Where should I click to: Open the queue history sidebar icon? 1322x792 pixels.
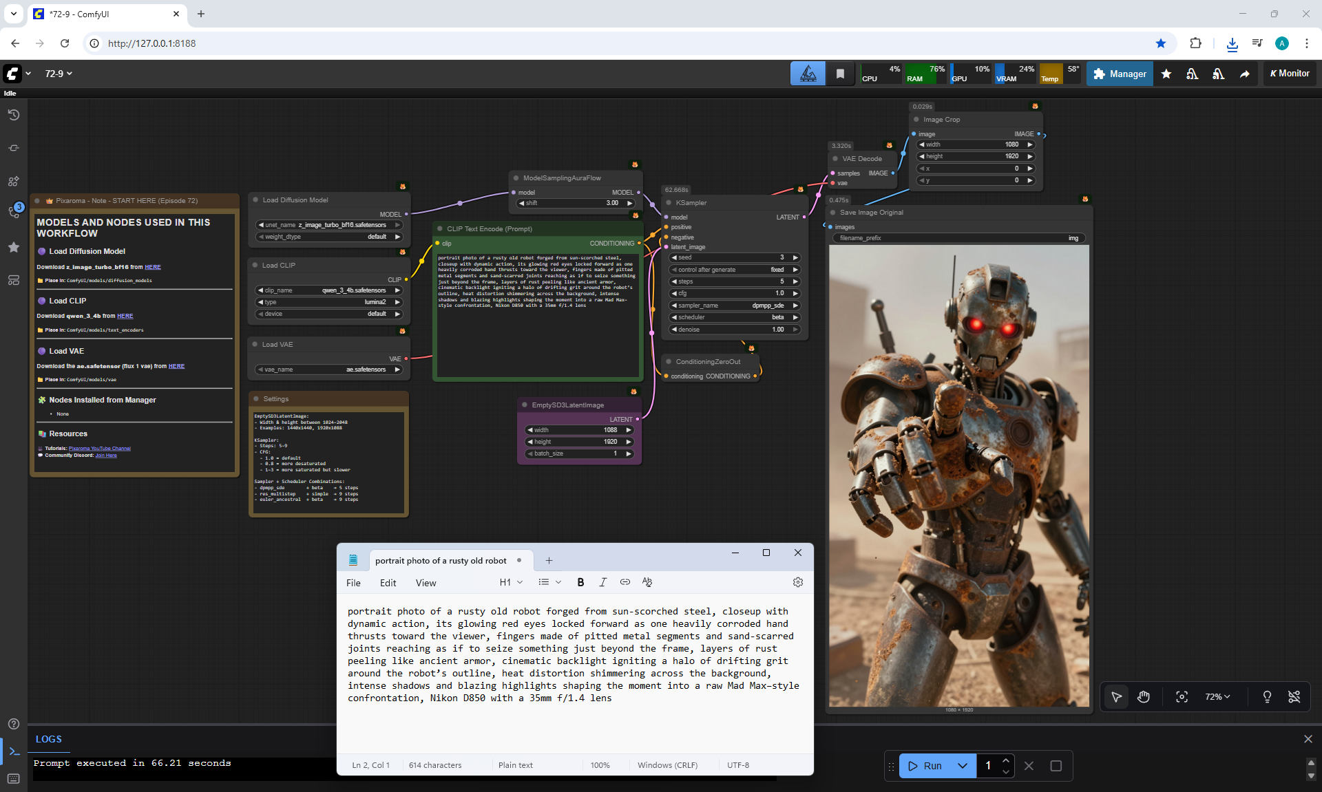(13, 115)
